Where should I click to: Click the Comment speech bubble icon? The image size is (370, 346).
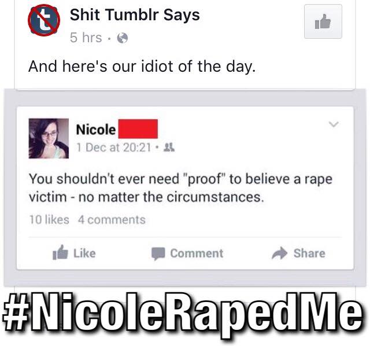click(x=158, y=254)
